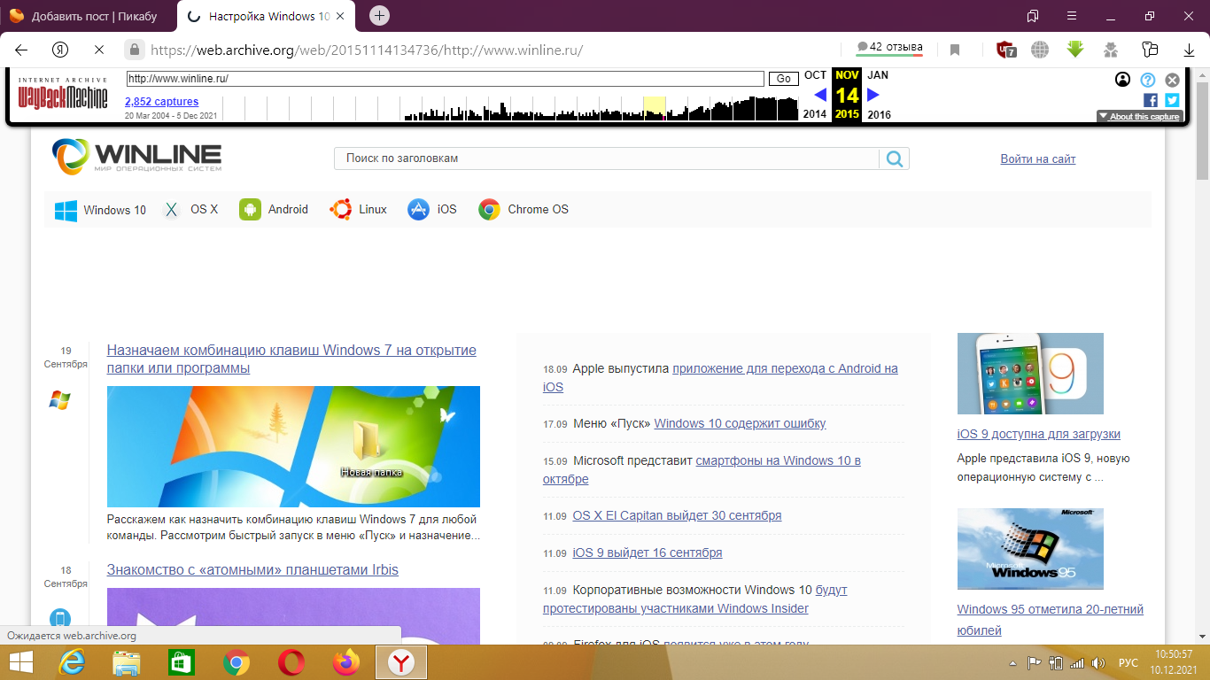Open the Chrome OS category
Image resolution: width=1210 pixels, height=680 pixels.
point(524,210)
